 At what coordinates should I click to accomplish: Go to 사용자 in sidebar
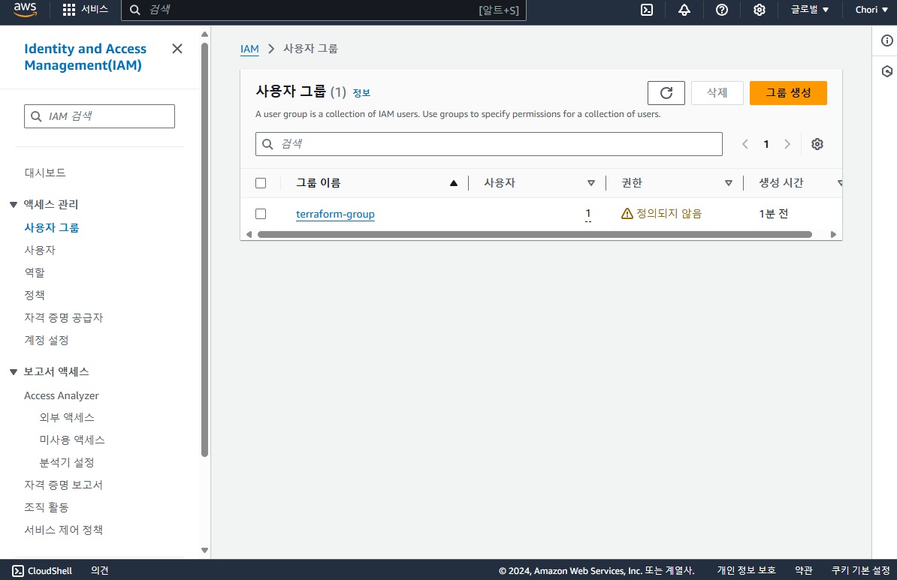click(x=40, y=250)
